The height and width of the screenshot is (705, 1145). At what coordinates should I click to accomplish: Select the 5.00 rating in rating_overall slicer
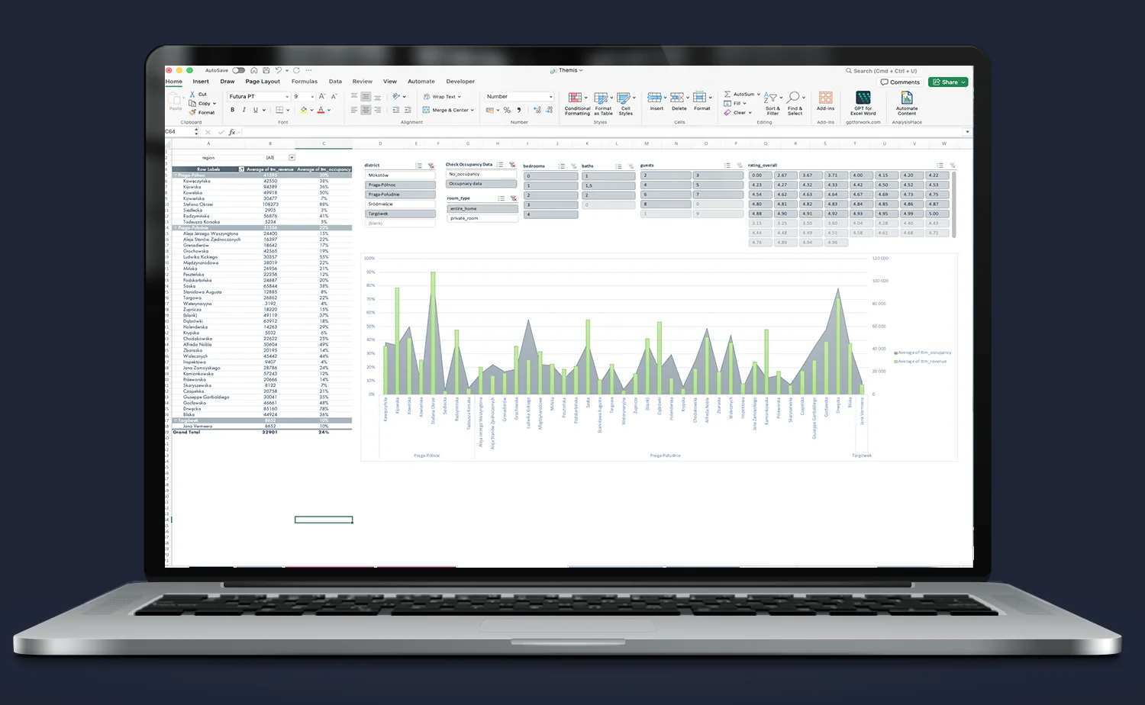(x=937, y=214)
